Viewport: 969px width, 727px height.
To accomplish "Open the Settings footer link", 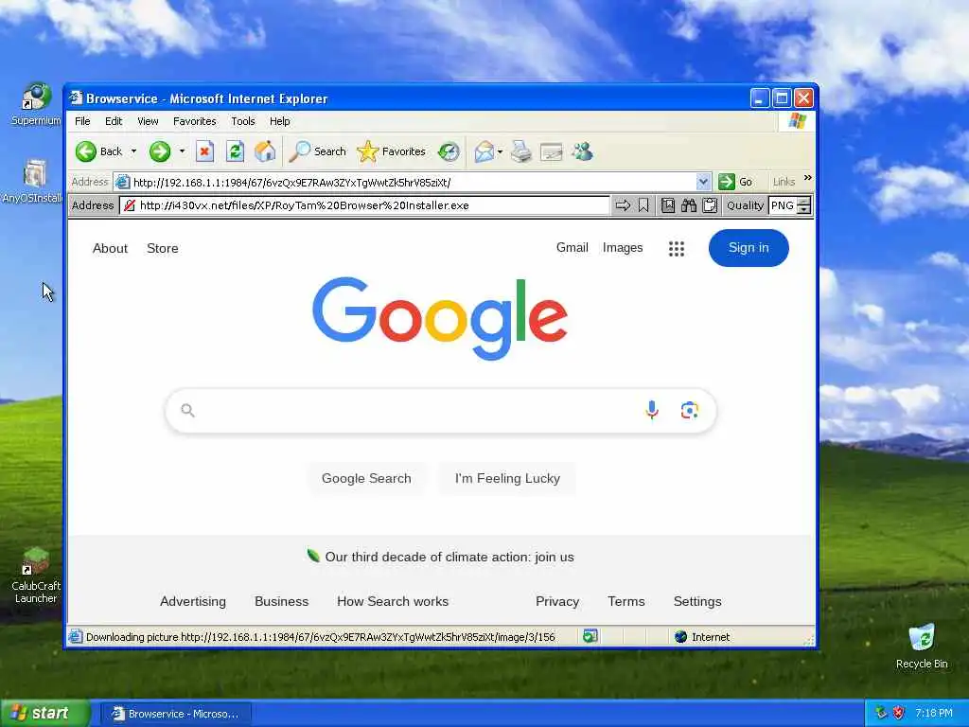I will click(x=697, y=601).
